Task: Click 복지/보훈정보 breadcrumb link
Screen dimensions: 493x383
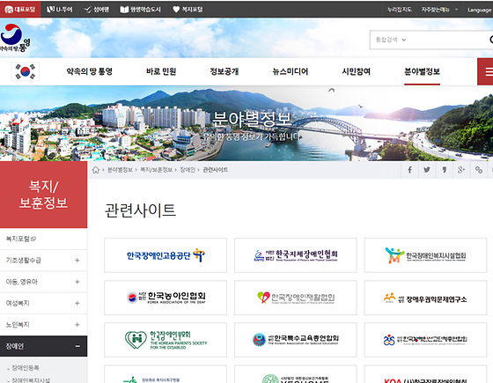Action: [x=157, y=170]
